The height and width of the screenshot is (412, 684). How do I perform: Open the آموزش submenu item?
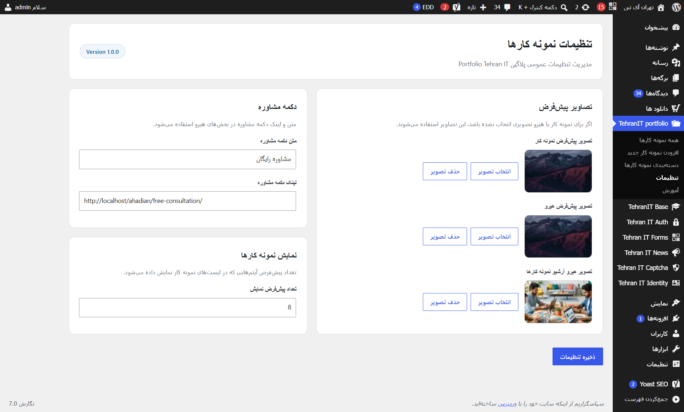coord(670,191)
